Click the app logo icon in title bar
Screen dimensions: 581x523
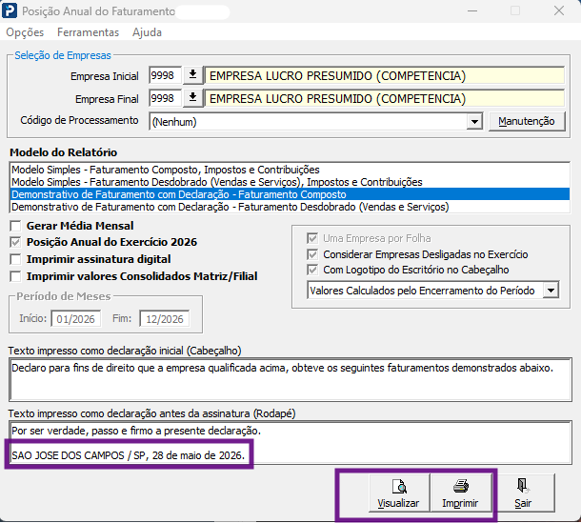tap(10, 10)
